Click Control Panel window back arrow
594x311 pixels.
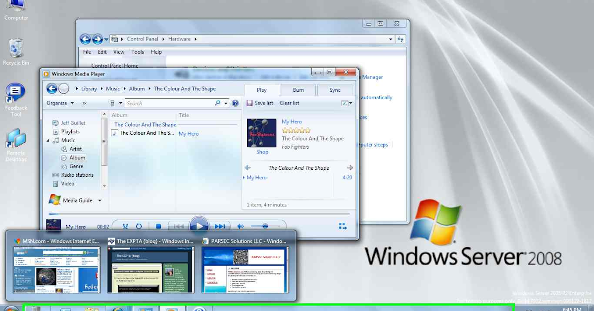(86, 39)
